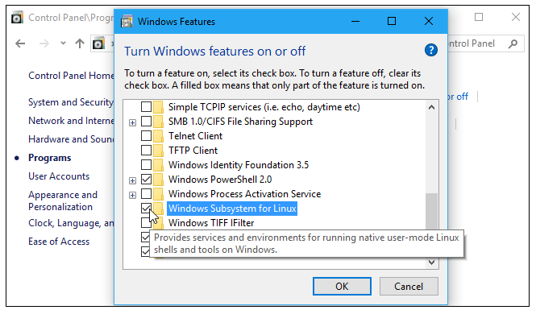This screenshot has height=310, width=536.
Task: Click the search magnifier icon in Control Panel
Action: [x=513, y=43]
